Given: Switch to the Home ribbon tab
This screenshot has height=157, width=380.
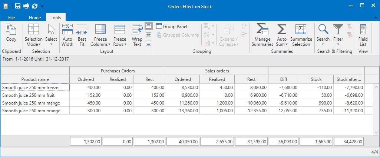Looking at the screenshot, I should click(x=35, y=18).
